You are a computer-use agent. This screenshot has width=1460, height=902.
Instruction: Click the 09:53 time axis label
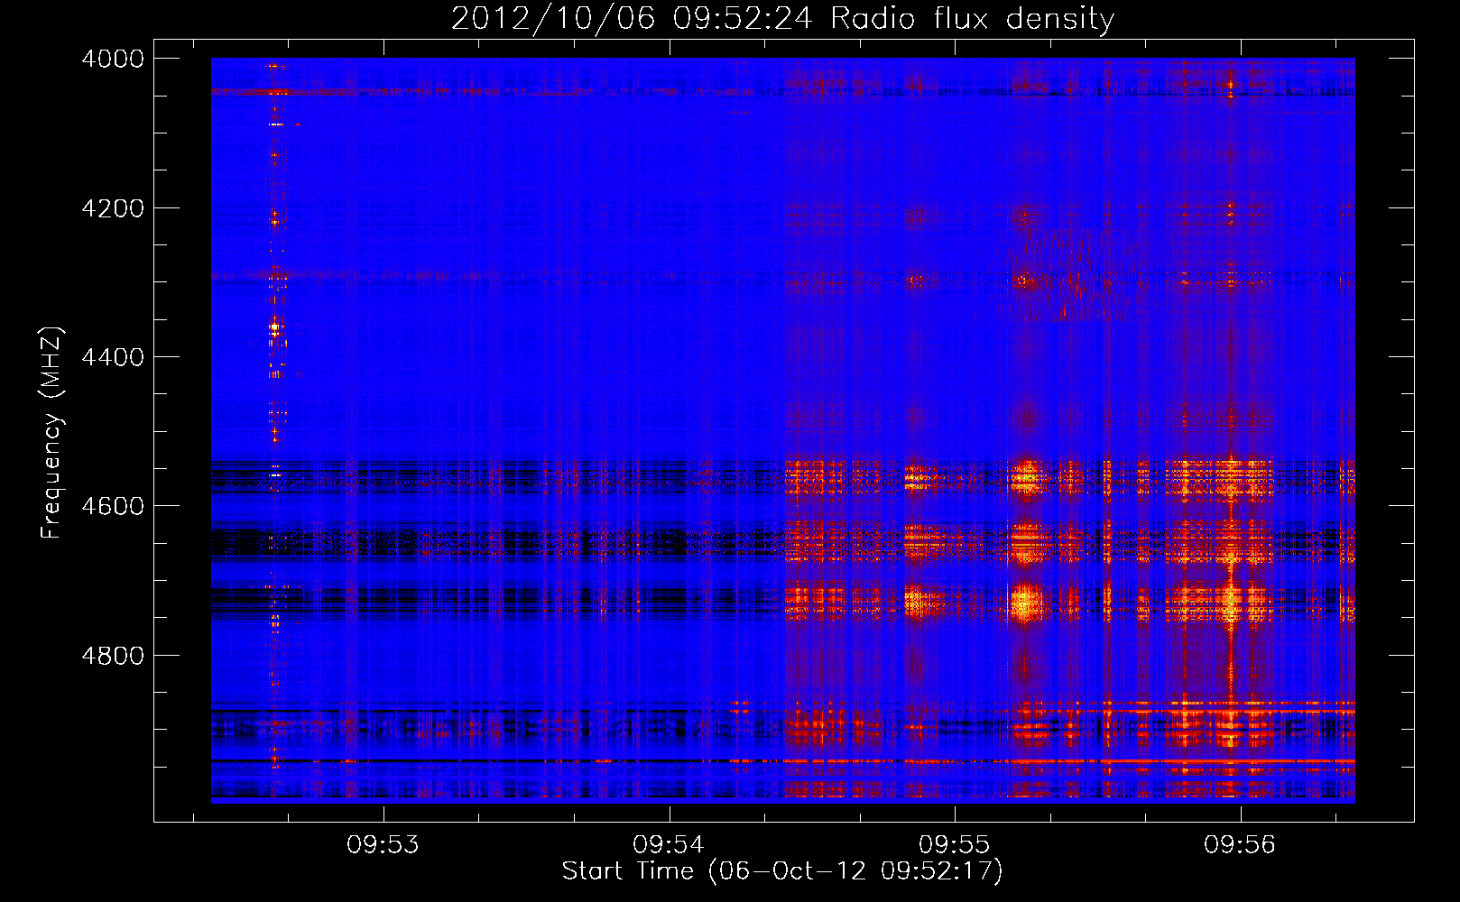(383, 844)
